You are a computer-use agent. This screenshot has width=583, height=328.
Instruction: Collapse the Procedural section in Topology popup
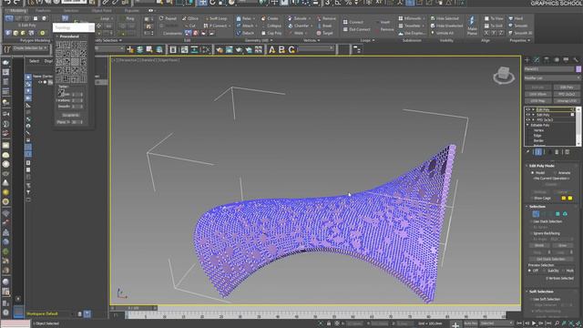click(57, 36)
